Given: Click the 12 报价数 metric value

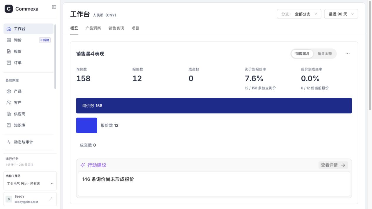Looking at the screenshot, I should point(137,79).
